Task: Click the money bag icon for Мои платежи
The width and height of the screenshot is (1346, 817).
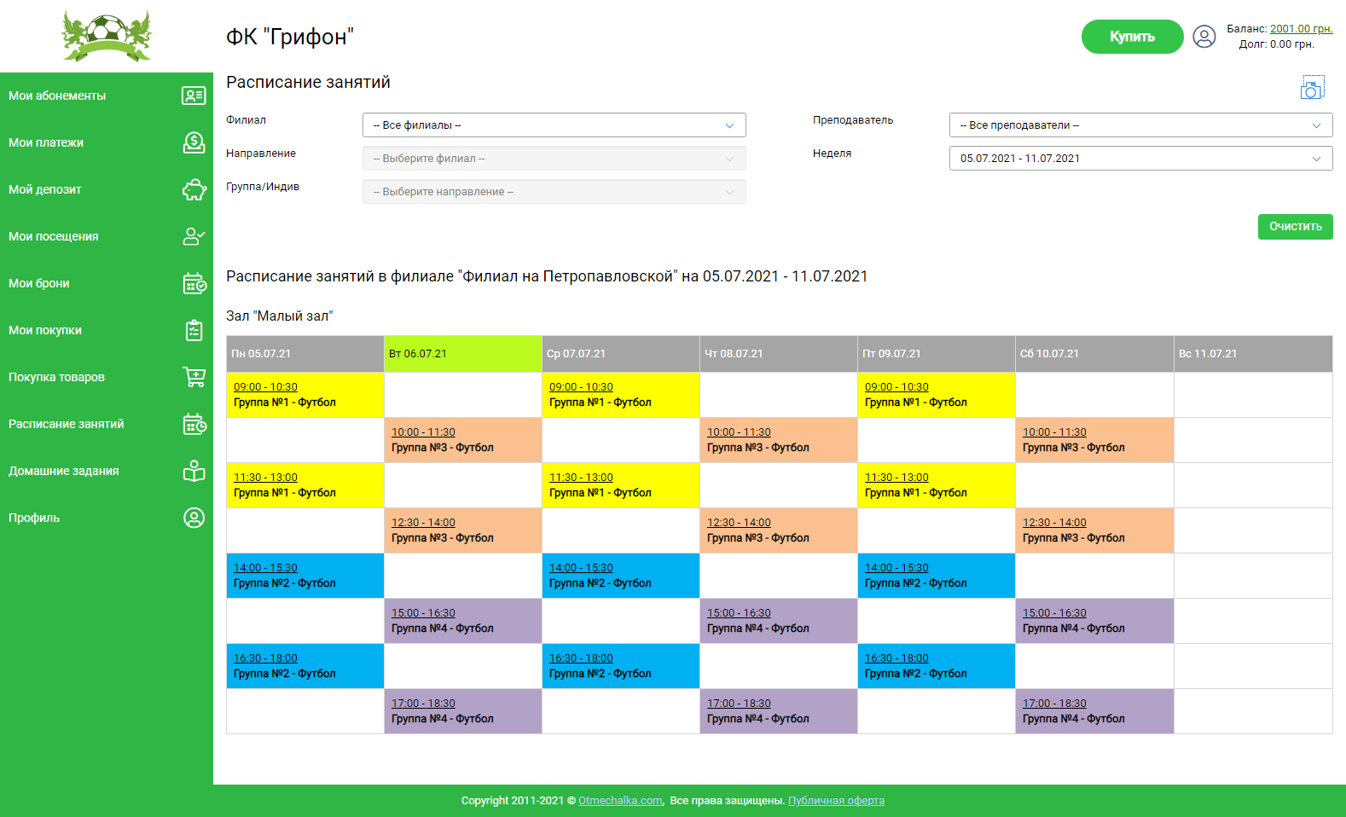Action: (x=194, y=142)
